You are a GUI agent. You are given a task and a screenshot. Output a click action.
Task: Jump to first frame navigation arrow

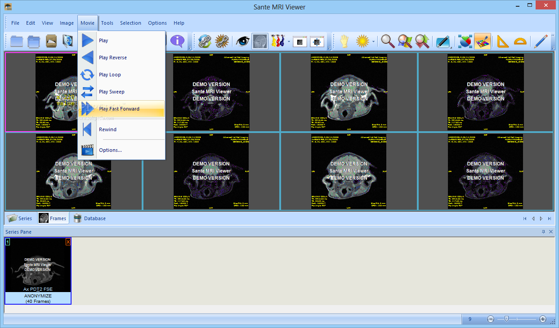[525, 219]
